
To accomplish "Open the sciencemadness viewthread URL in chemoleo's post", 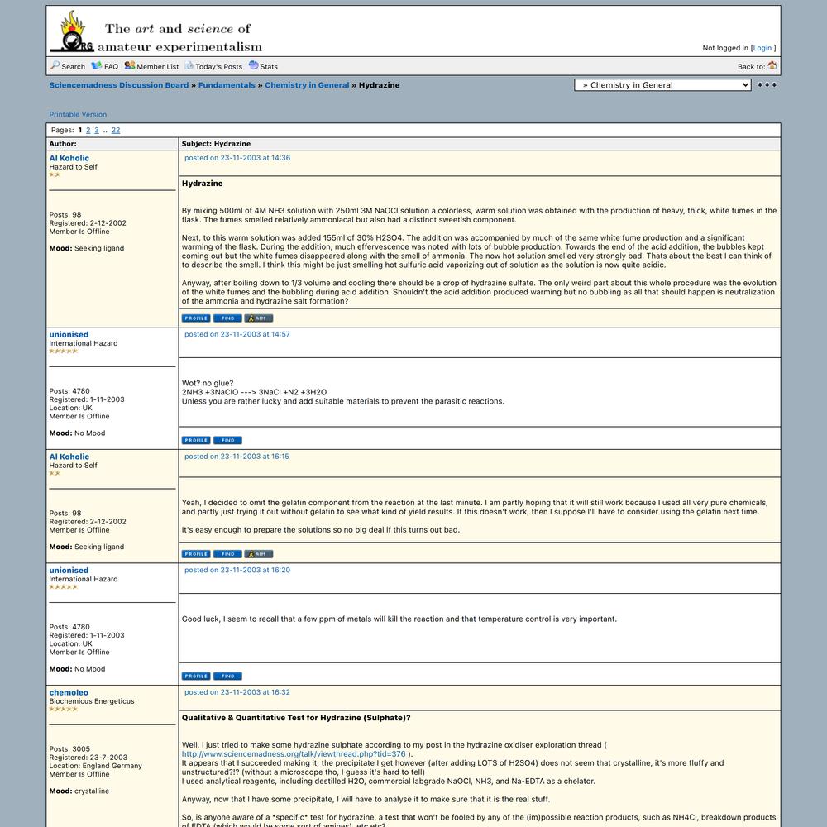I will pyautogui.click(x=294, y=754).
